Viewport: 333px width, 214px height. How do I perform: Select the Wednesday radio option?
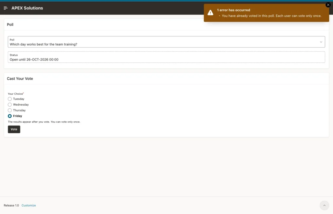coord(10,105)
